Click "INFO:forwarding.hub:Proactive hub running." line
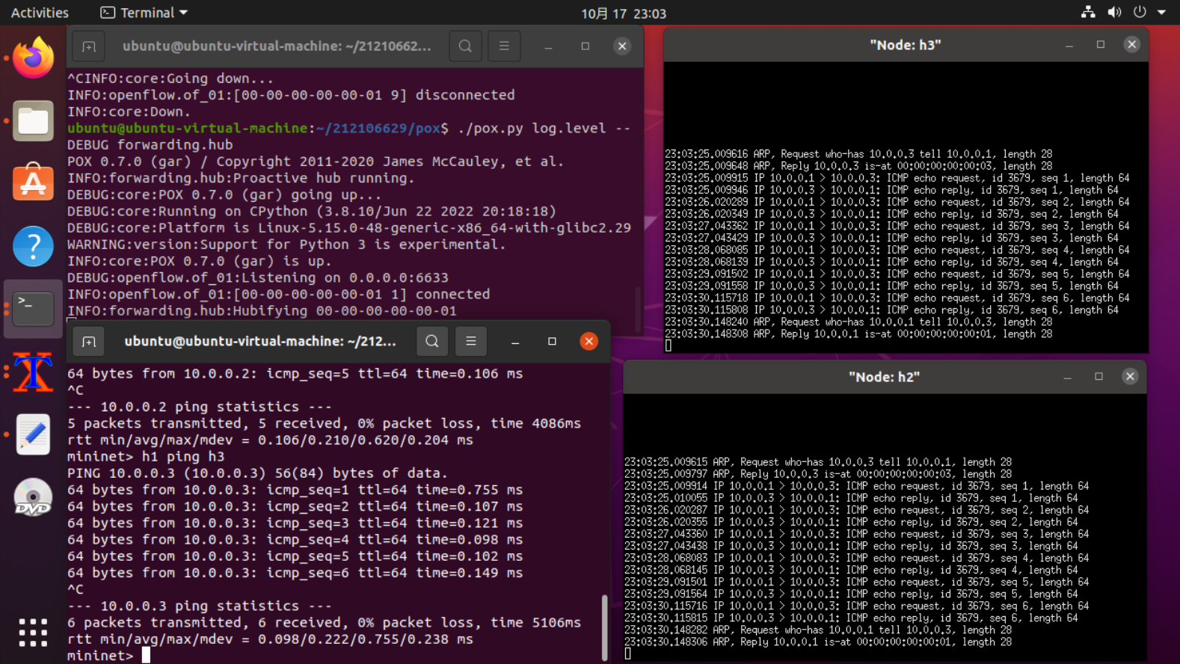Screen dimensions: 1180x664 (241, 178)
